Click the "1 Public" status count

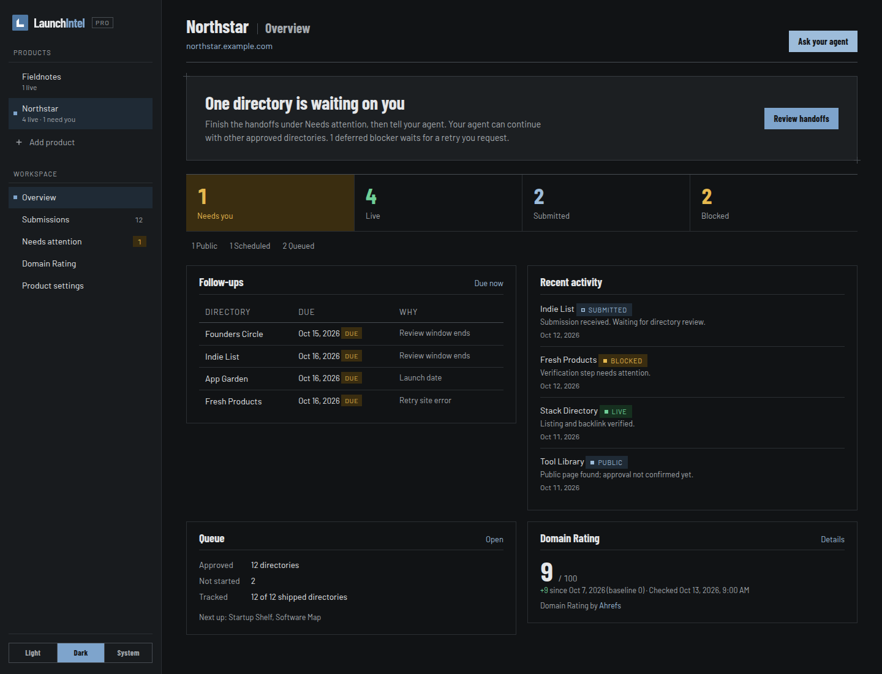pyautogui.click(x=205, y=246)
